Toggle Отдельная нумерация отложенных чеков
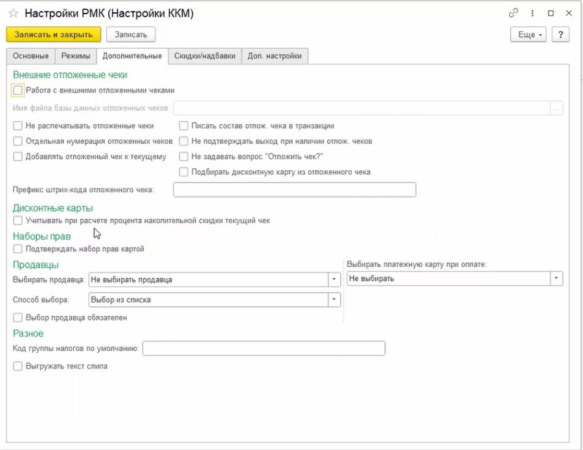Viewport: 583px width, 450px height. pyautogui.click(x=18, y=141)
